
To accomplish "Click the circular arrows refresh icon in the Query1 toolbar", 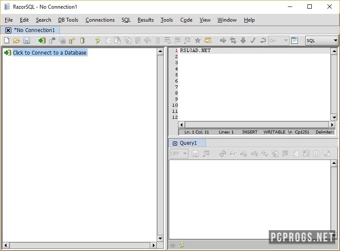I will (x=223, y=153).
